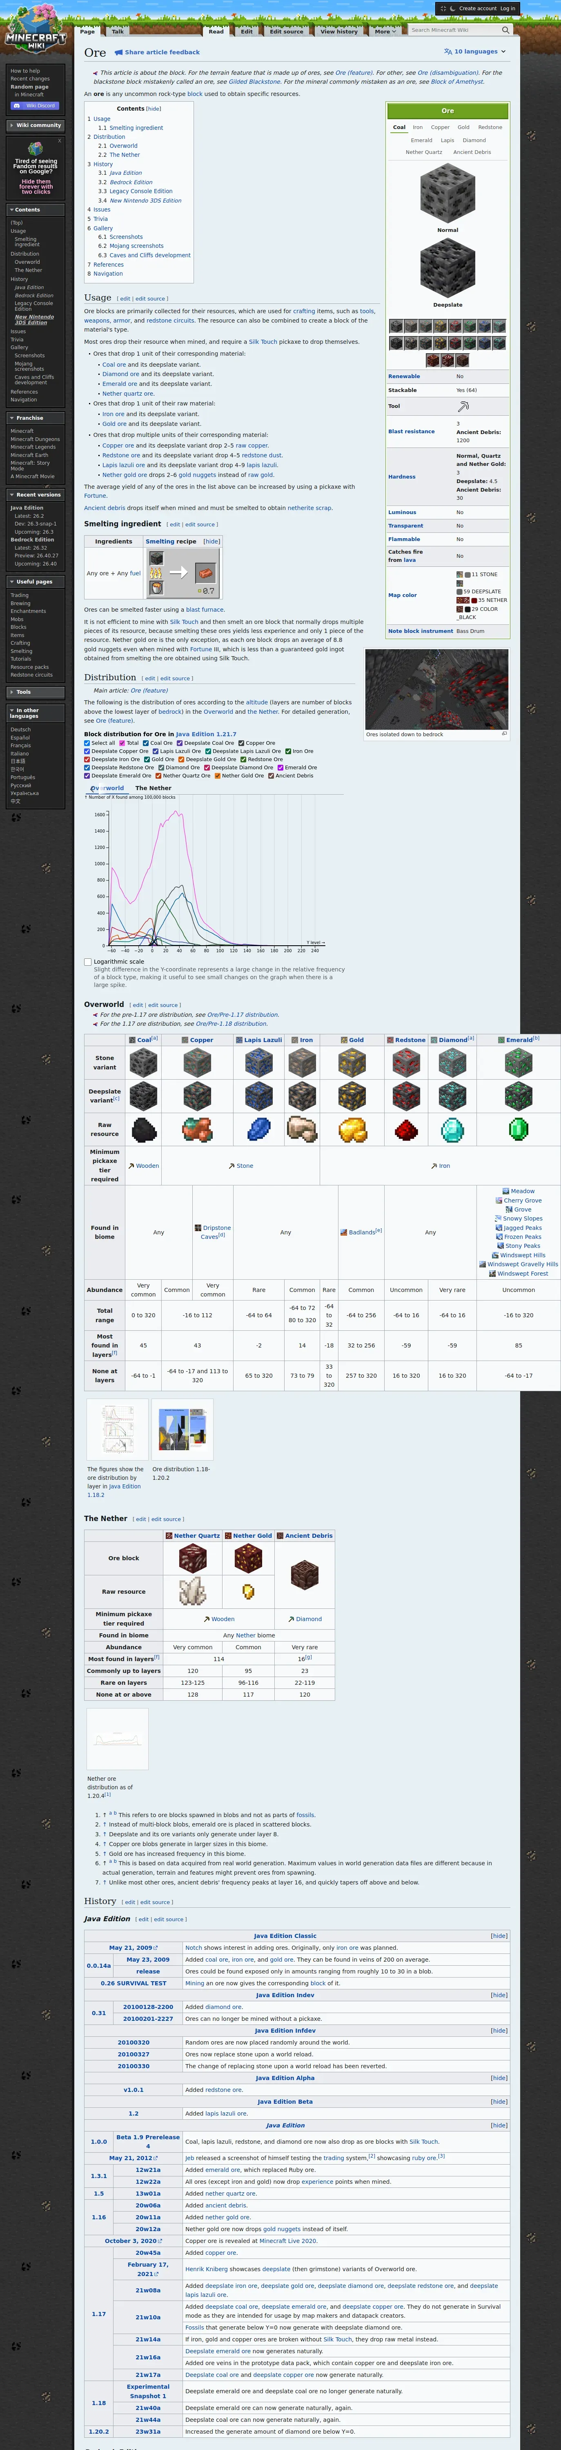Switch to the Talk tab
The image size is (561, 2450).
[118, 31]
